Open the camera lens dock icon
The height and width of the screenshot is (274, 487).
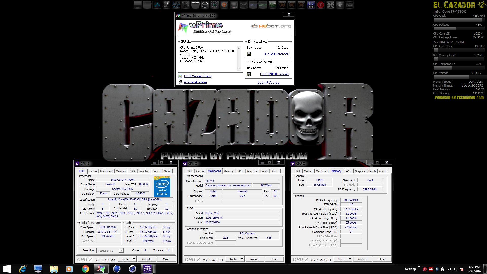click(215, 5)
